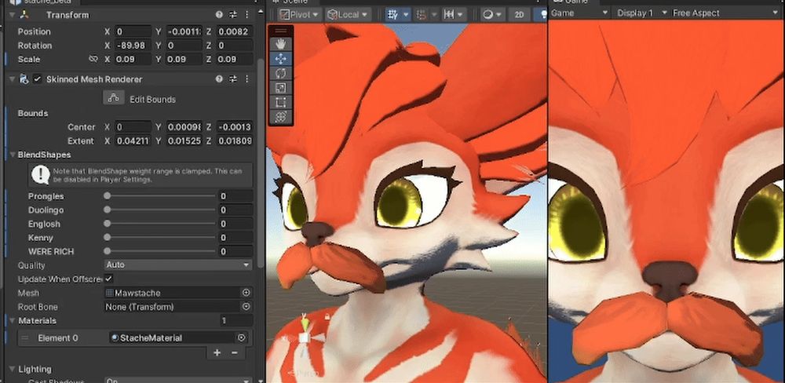Open Transform component more options menu
785x383 pixels.
click(246, 15)
